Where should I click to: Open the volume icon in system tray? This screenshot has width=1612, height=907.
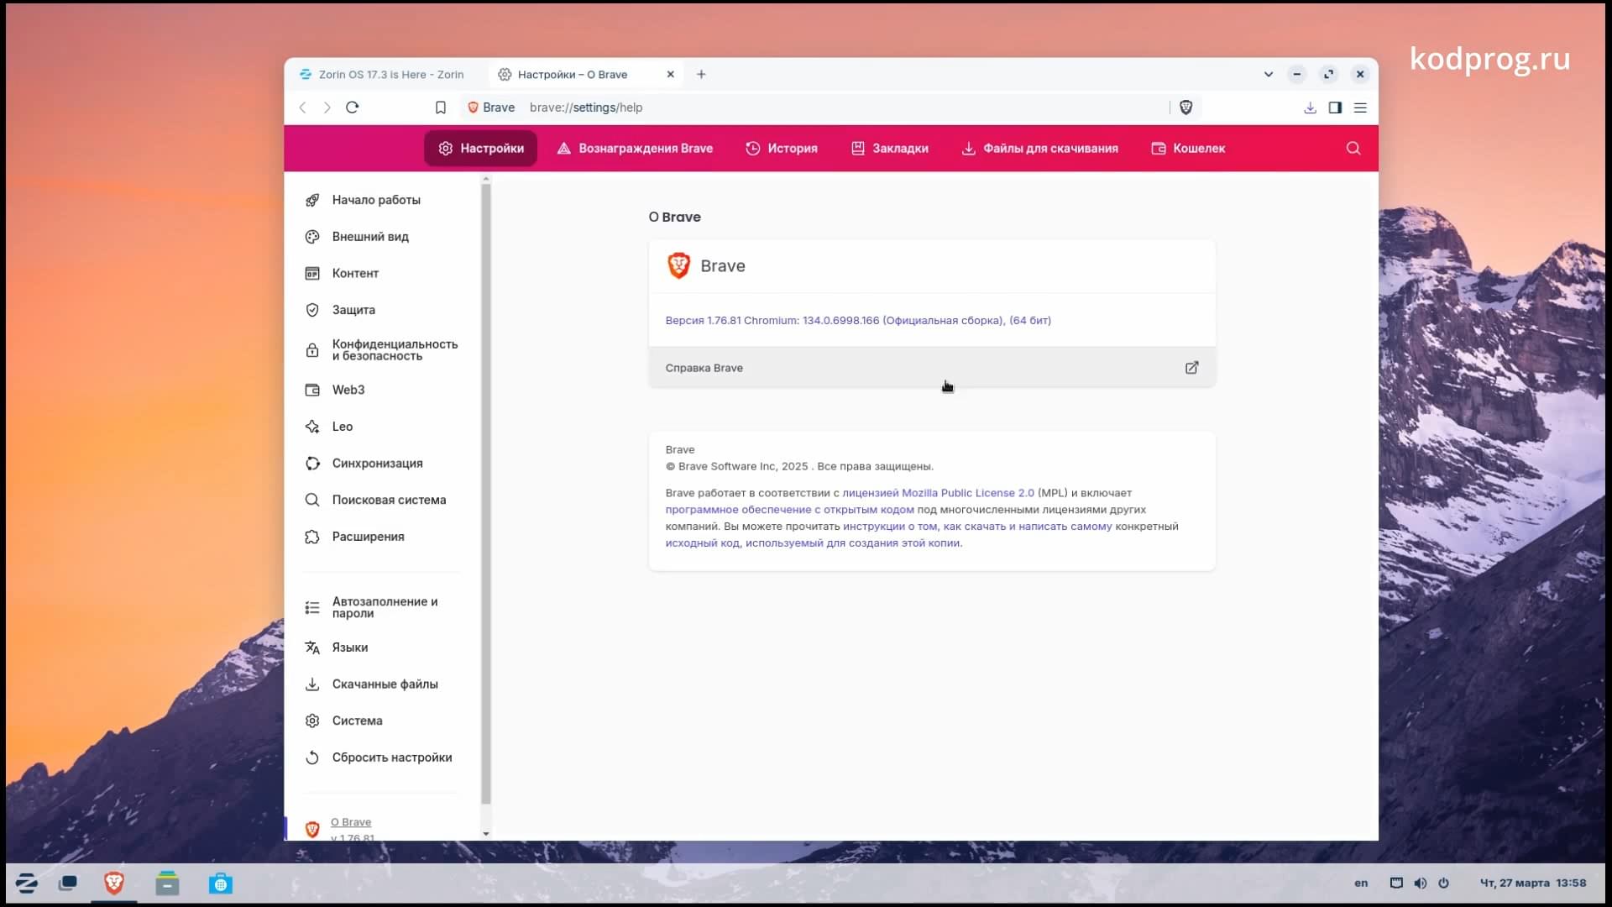click(x=1420, y=883)
